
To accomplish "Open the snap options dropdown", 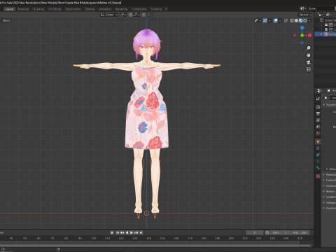I will 136,15.
